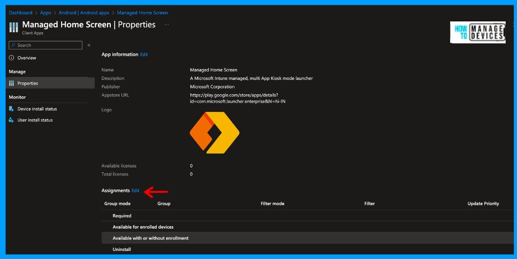Click the Name value Managed Home Screen
The width and height of the screenshot is (517, 259).
coord(214,70)
